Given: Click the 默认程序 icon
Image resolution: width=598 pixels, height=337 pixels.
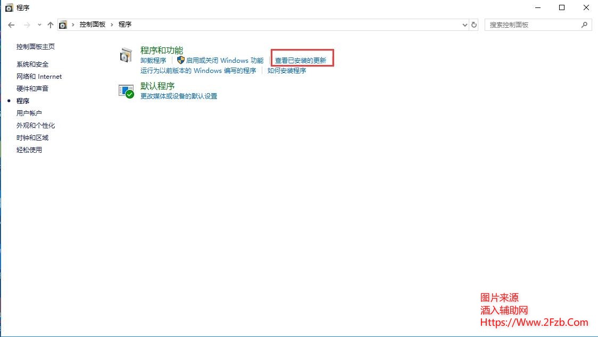Looking at the screenshot, I should point(126,92).
